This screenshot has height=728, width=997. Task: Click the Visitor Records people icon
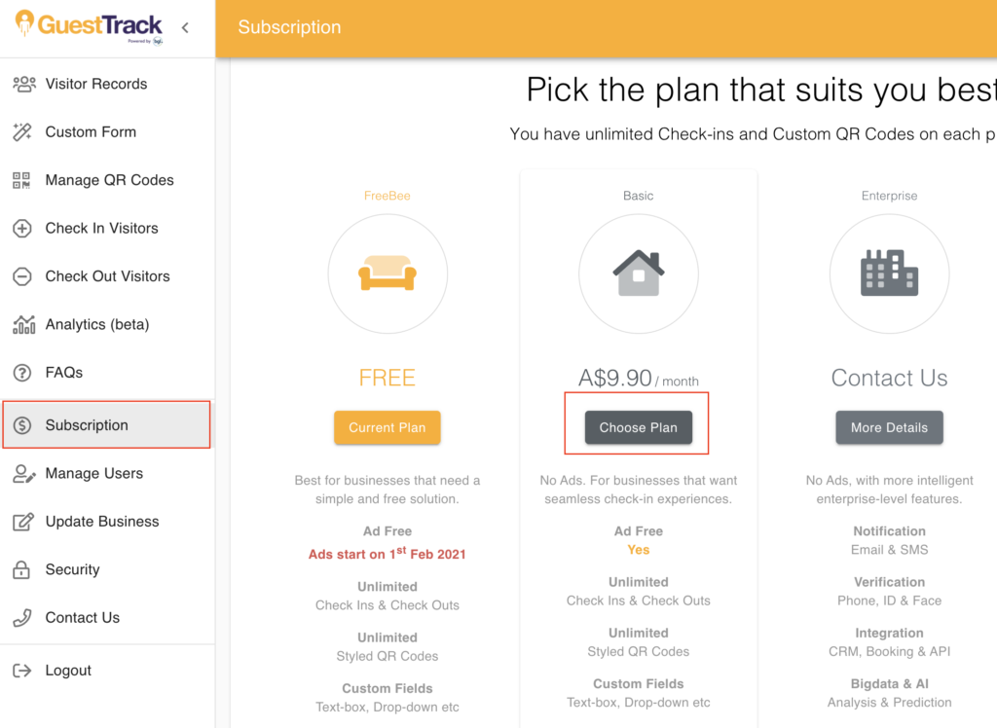[x=23, y=84]
